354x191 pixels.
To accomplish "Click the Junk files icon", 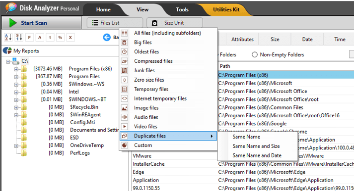I will pyautogui.click(x=125, y=70).
